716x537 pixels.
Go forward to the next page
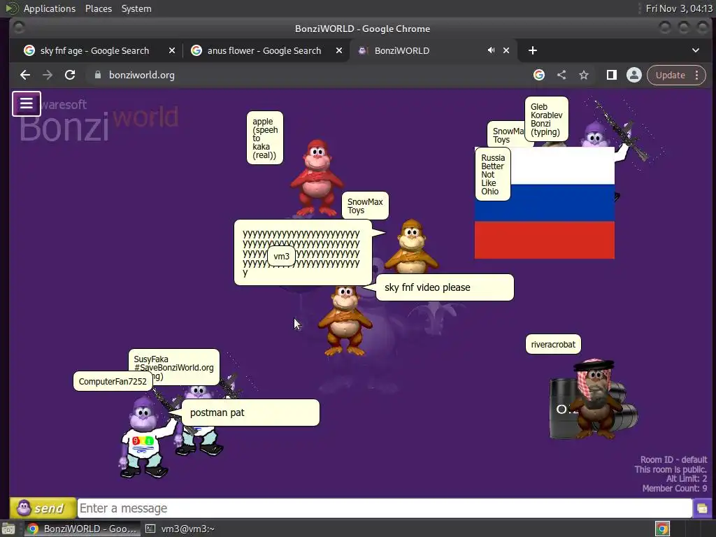pyautogui.click(x=48, y=75)
